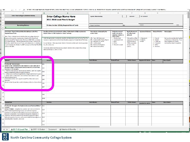Click the 'Remaining Balance' label cell
This screenshot has height=142, width=190.
(x=23, y=25)
